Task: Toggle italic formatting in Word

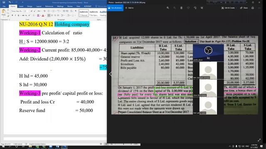Action: pyautogui.click(x=15, y=15)
